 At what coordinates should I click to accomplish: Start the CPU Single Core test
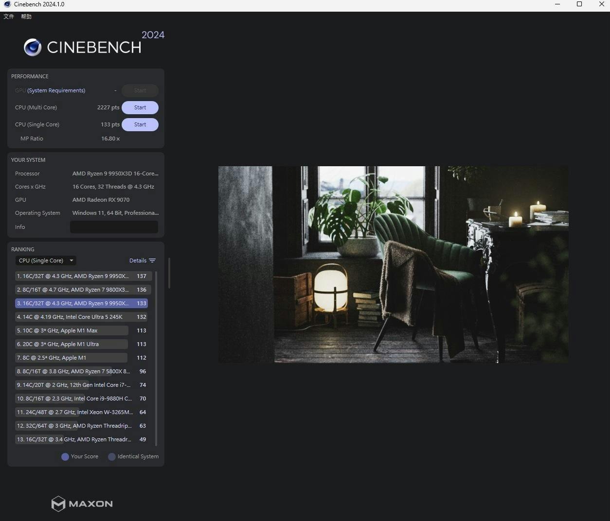click(140, 124)
